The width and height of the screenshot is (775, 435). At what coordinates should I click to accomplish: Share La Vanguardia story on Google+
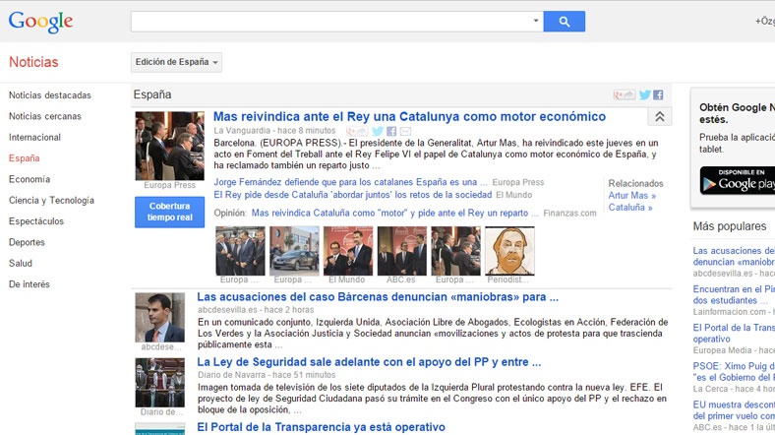pos(357,131)
